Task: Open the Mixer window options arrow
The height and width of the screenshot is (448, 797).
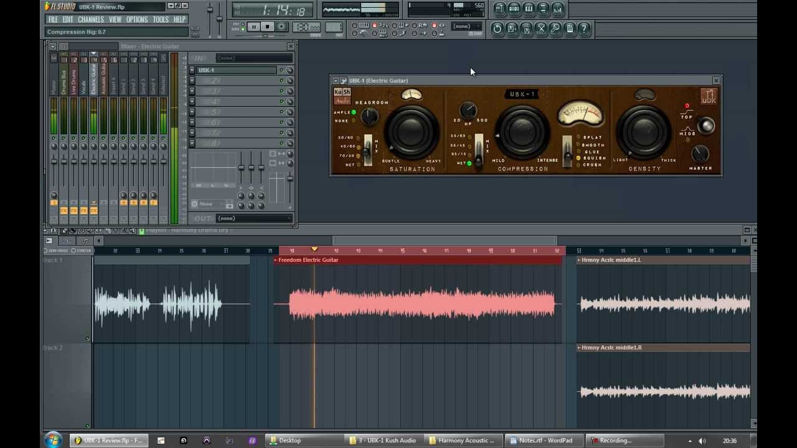Action: tap(52, 46)
